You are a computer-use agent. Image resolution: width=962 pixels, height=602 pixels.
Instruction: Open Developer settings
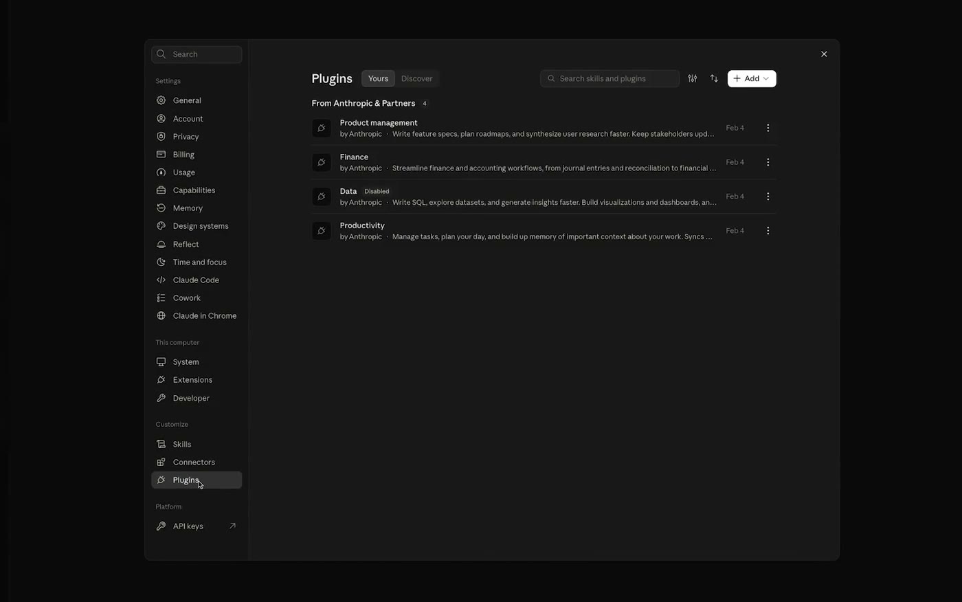(197, 398)
